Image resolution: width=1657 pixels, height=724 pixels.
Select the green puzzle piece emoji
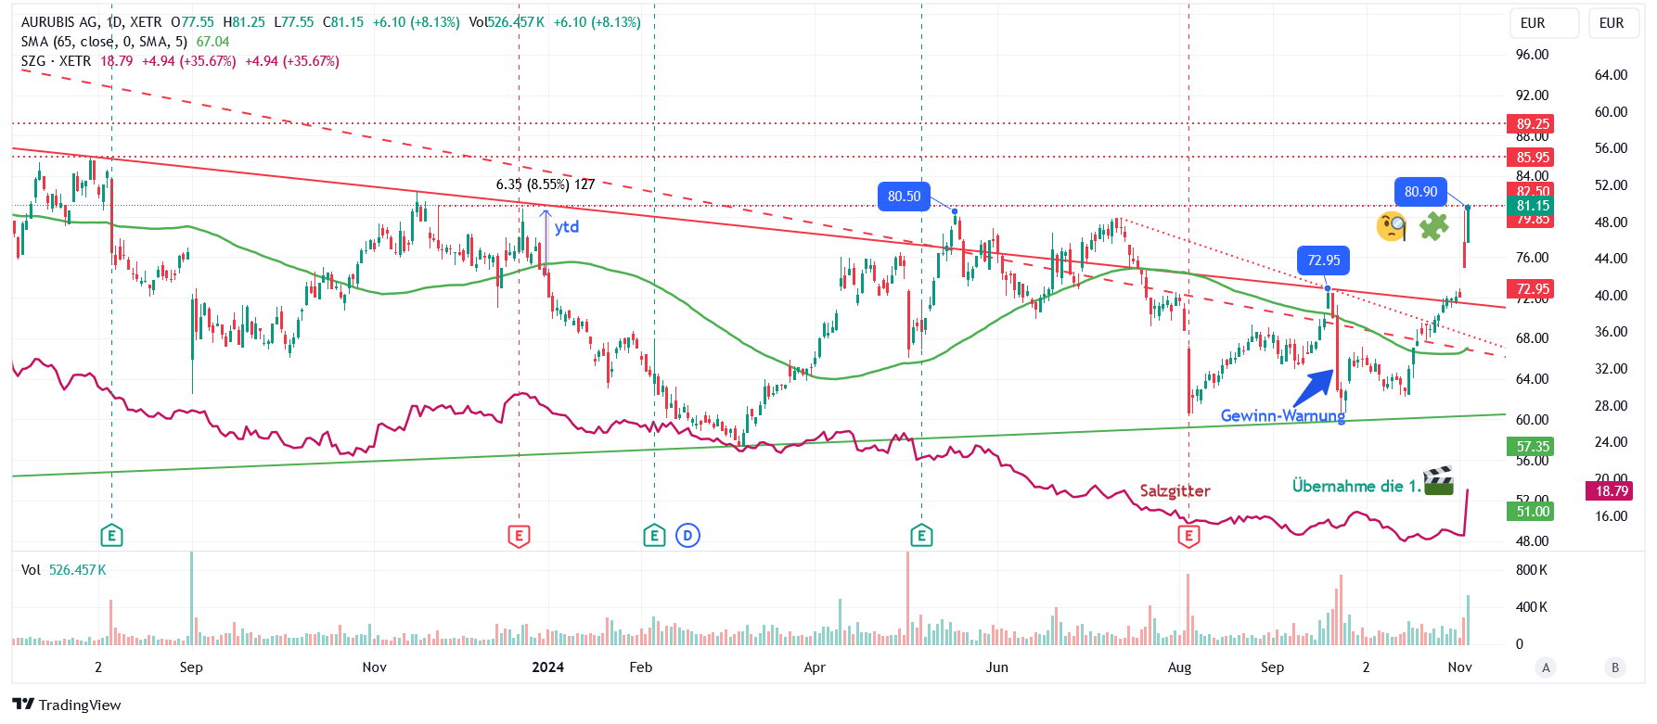coord(1433,225)
